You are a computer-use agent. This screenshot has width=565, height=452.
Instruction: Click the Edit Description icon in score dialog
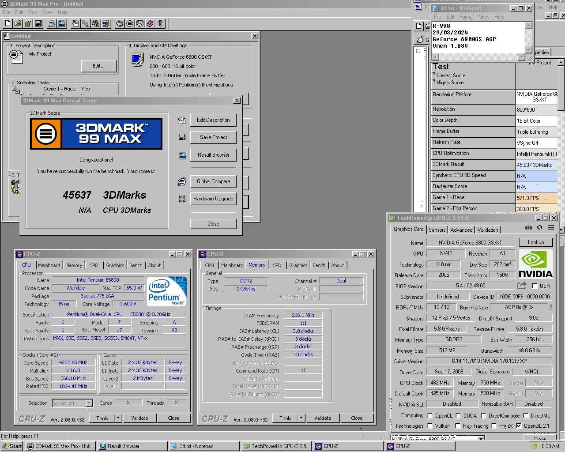pyautogui.click(x=182, y=120)
